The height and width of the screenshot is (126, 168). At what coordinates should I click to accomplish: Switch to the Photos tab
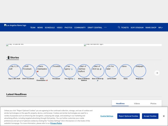click(x=153, y=104)
